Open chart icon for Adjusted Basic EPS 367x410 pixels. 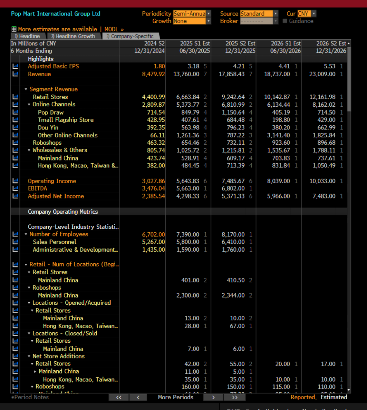click(x=15, y=66)
